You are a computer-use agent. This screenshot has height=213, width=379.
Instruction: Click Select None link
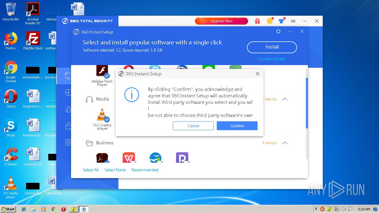pos(115,170)
